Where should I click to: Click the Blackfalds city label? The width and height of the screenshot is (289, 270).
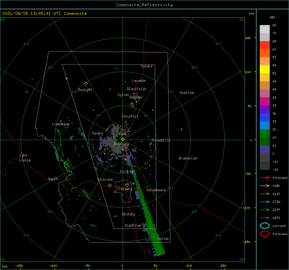coord(136,89)
